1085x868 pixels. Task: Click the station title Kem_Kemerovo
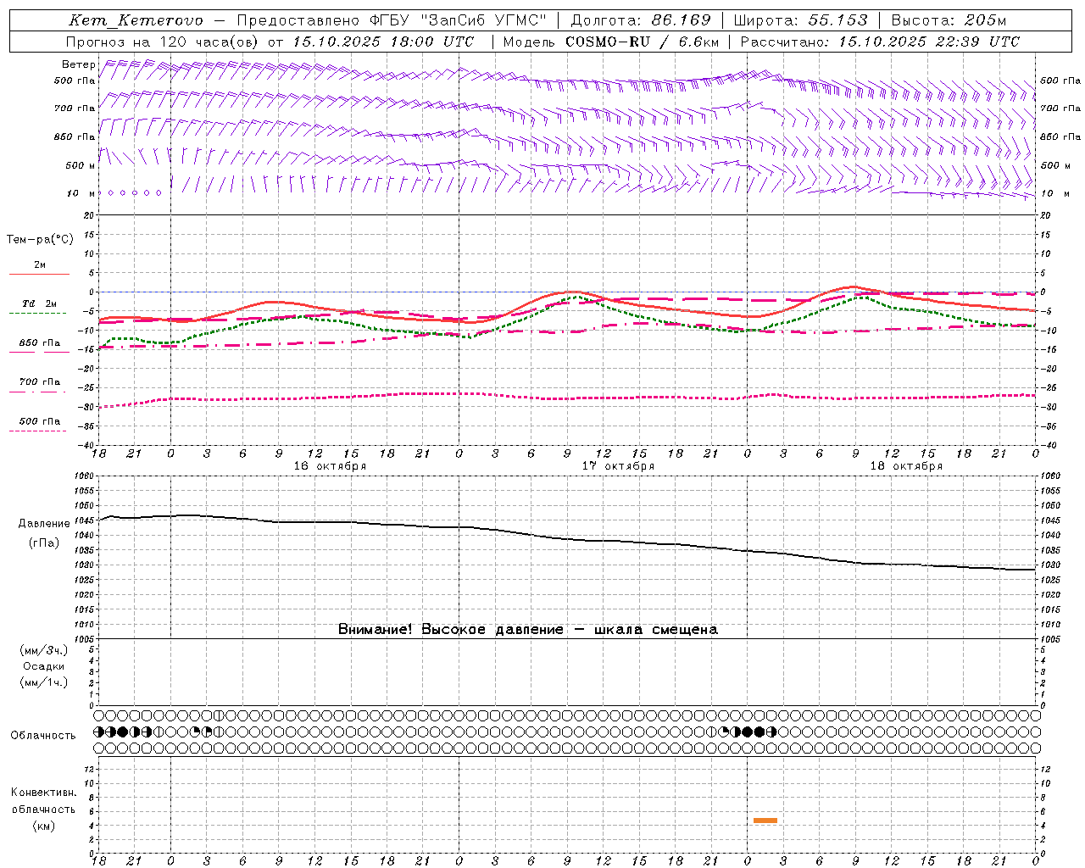click(136, 20)
